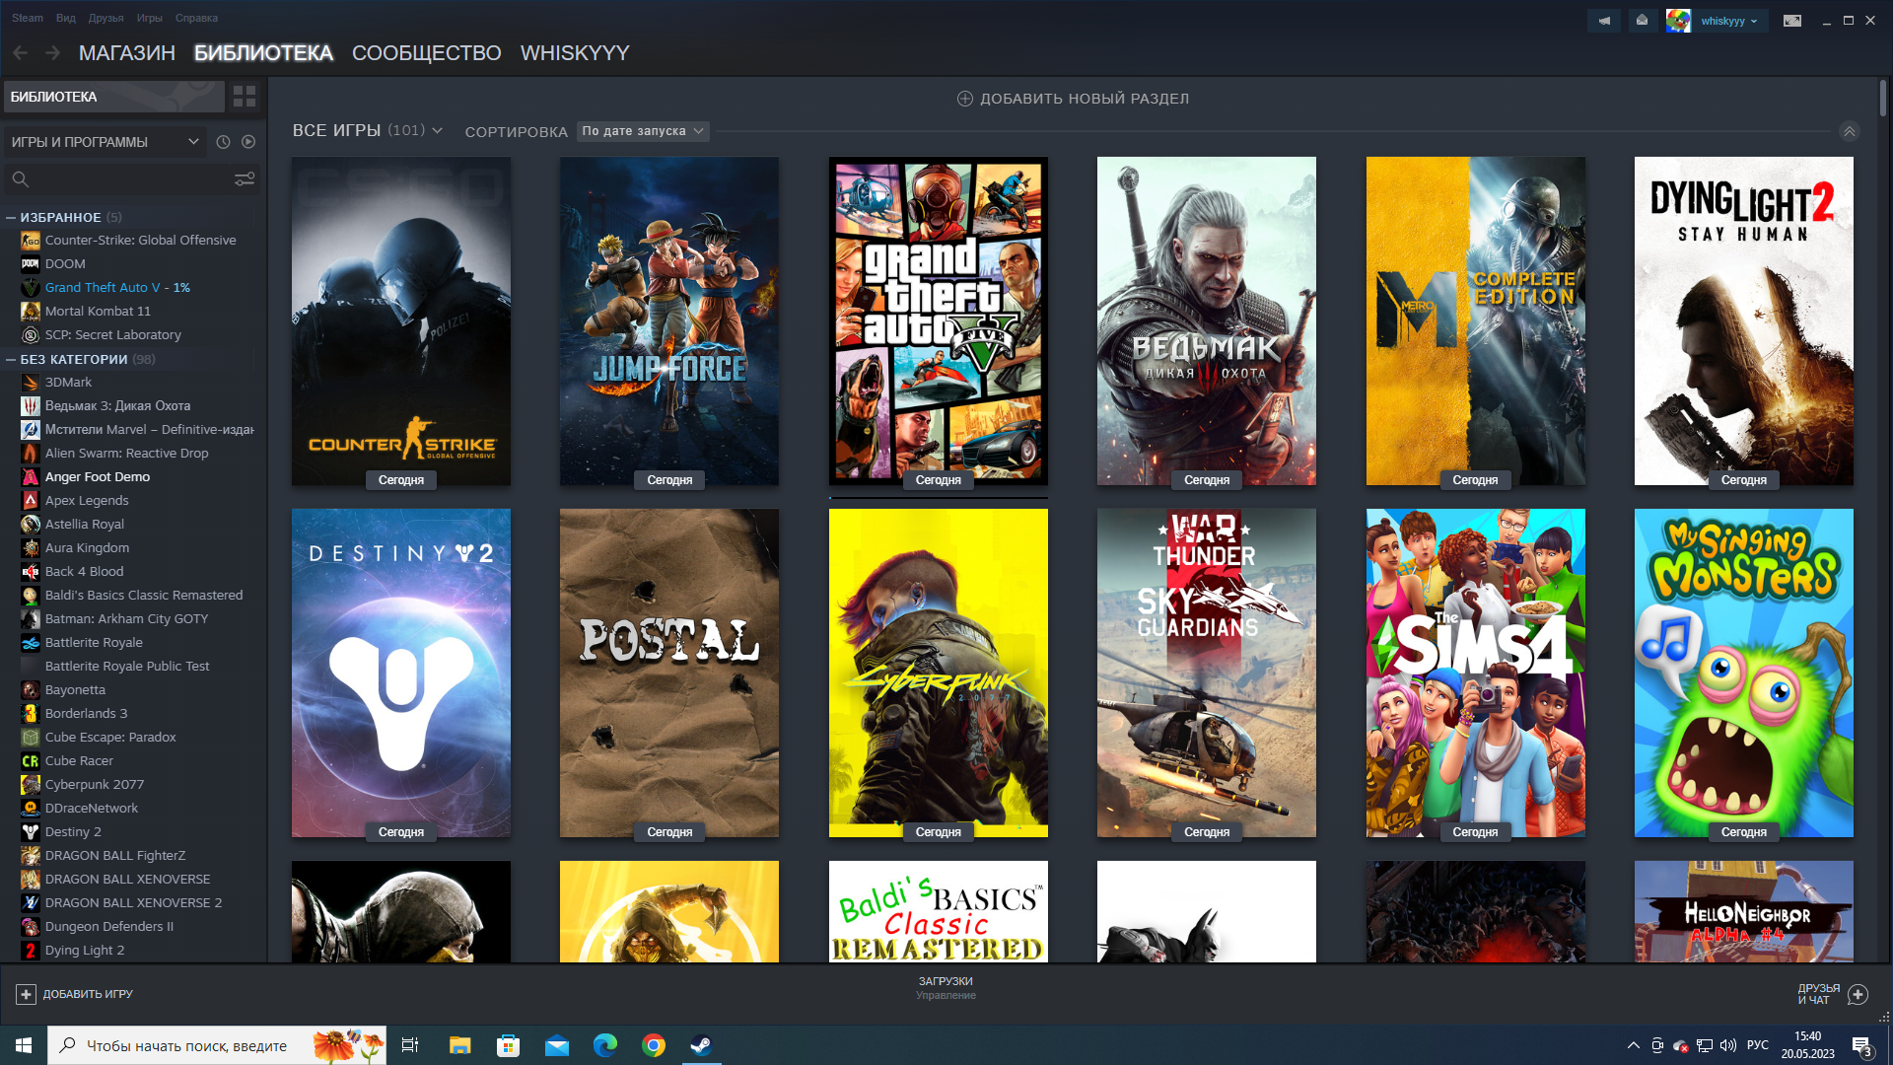Launch Google Chrome from taskbar

pyautogui.click(x=654, y=1045)
